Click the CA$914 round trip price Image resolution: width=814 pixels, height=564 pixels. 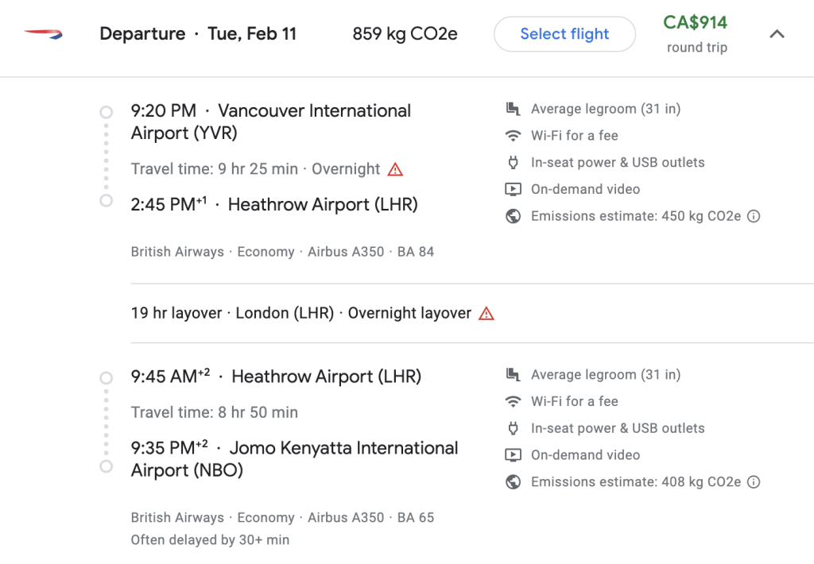[696, 34]
